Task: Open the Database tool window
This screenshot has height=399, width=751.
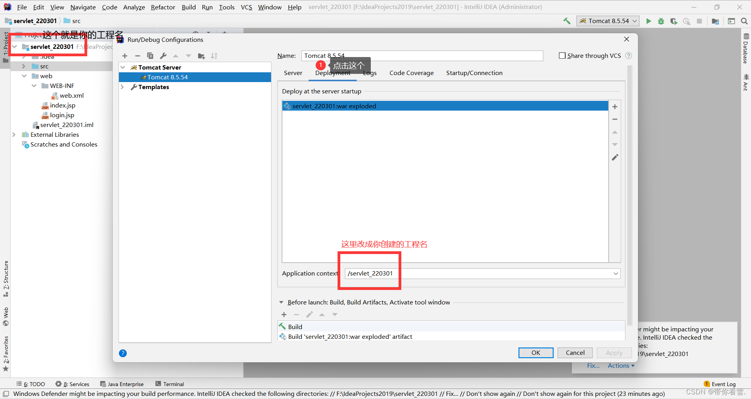Action: [746, 48]
